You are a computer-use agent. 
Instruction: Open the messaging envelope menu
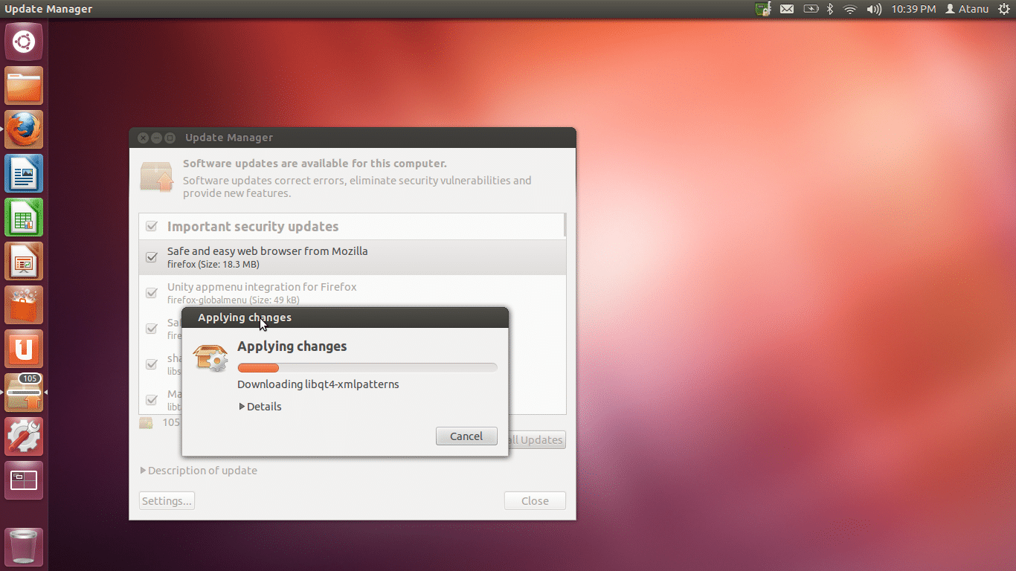[787, 9]
